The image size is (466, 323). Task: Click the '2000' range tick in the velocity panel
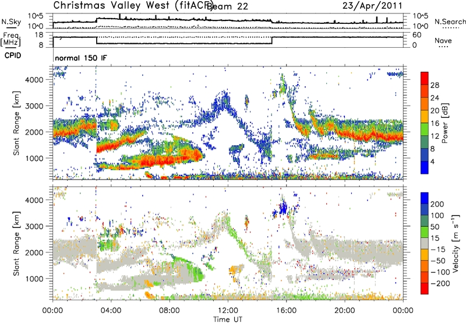(x=34, y=252)
